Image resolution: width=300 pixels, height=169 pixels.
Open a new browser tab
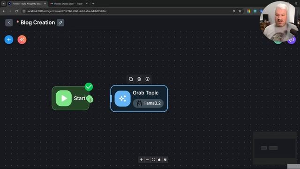coord(93,4)
